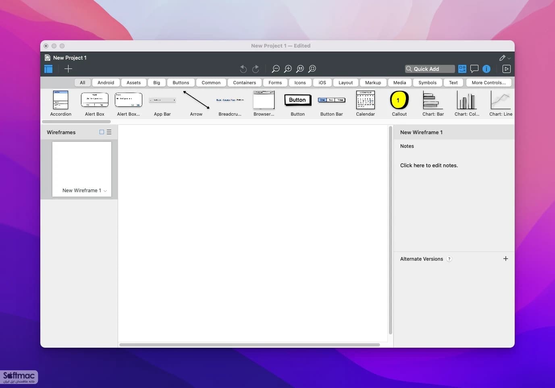Click the canvas horizontal scrollbar
555x388 pixels.
249,345
